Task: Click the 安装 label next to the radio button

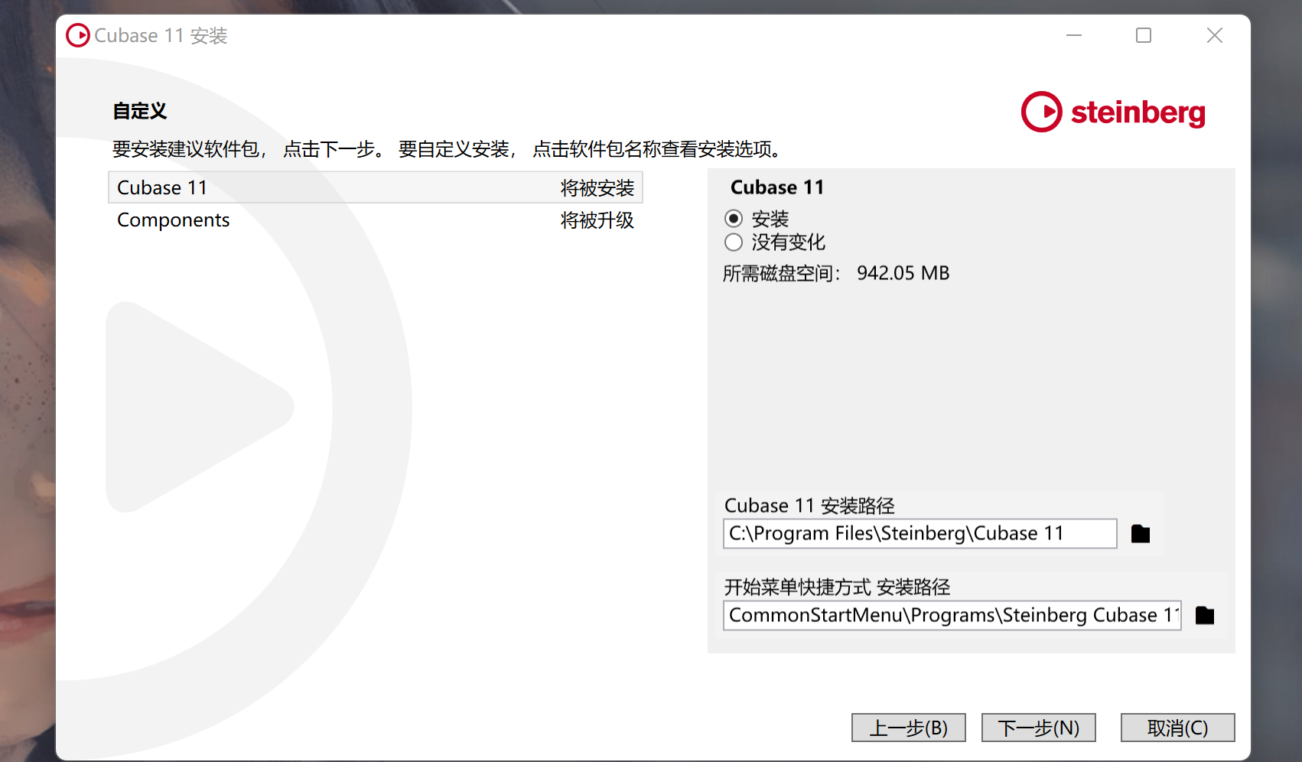Action: (770, 220)
